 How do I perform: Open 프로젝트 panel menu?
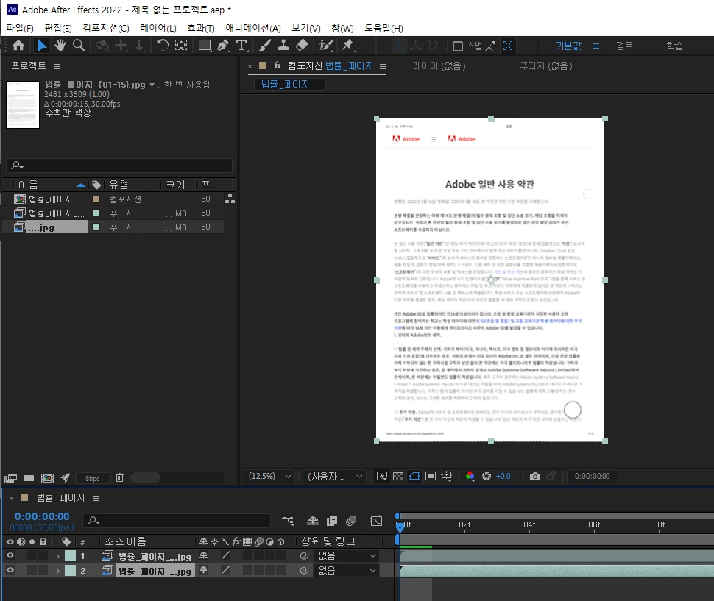[57, 66]
